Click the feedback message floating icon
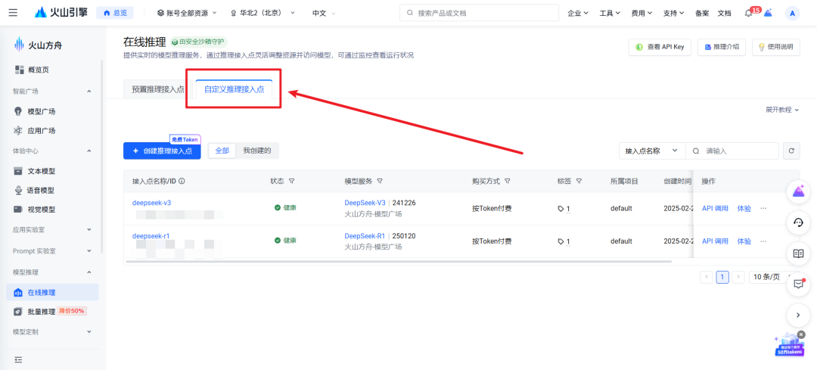Image resolution: width=817 pixels, height=370 pixels. point(798,284)
